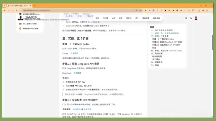216x121 pixels.
Task: Open the 文章 navigation menu item
Action: click(x=97, y=18)
